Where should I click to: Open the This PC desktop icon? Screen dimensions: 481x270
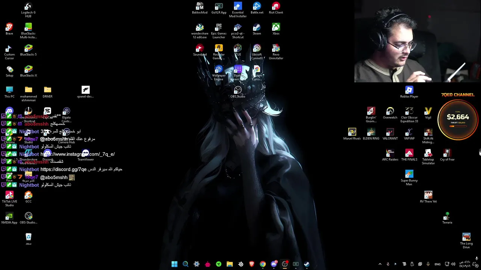pos(9,92)
